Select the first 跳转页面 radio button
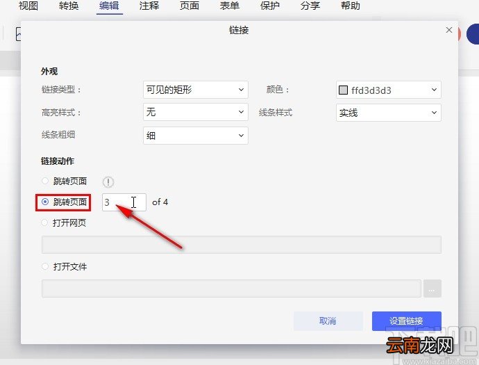The image size is (479, 365). click(x=45, y=181)
